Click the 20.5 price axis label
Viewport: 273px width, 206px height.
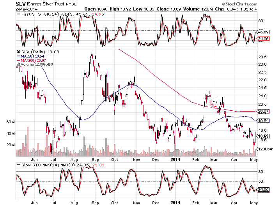point(262,104)
